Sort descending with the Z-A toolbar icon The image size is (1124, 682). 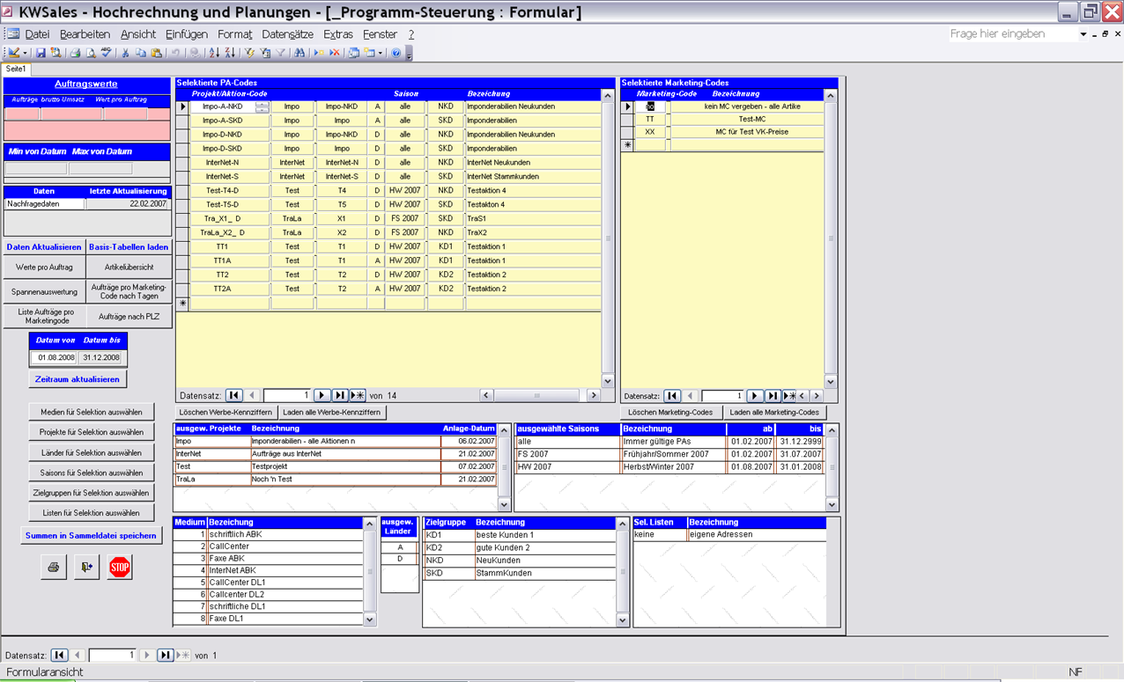click(x=229, y=53)
